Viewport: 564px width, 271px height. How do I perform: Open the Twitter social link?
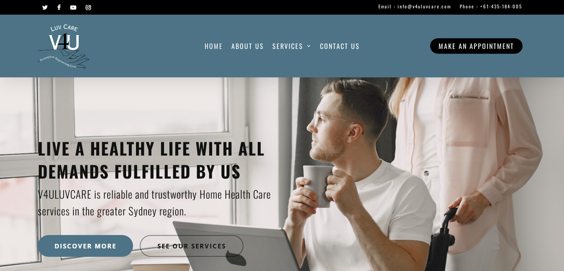45,8
